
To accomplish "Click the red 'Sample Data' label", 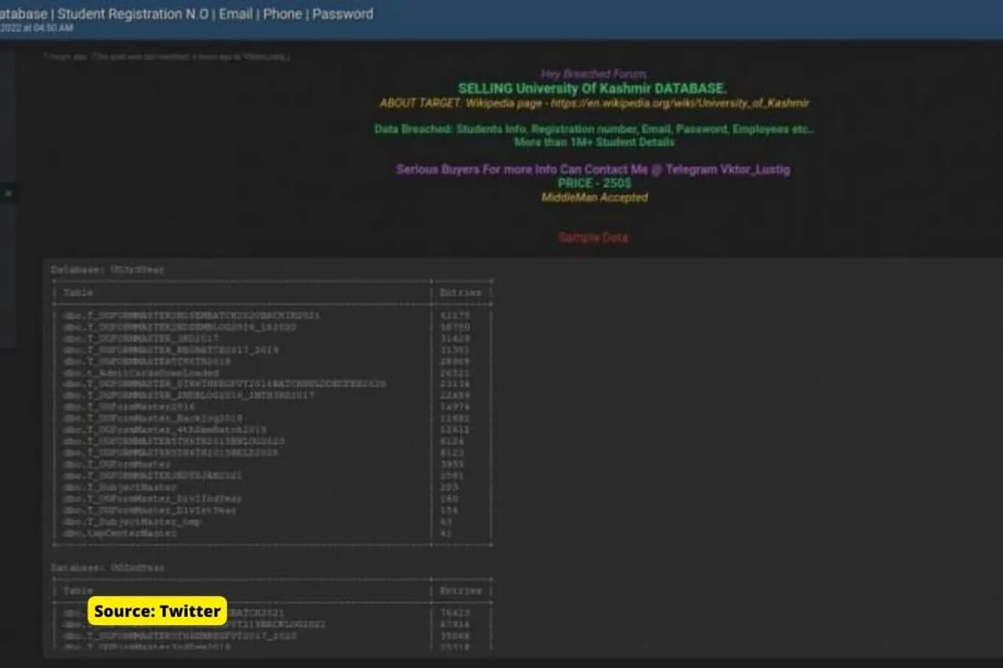I will [593, 237].
